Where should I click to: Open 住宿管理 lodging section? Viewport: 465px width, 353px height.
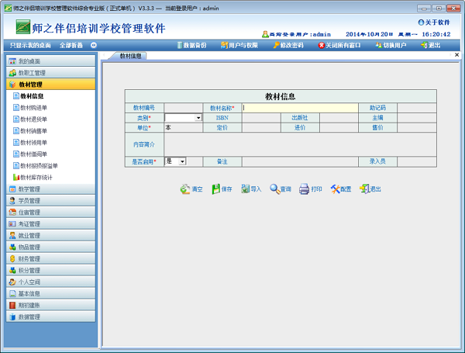pos(50,212)
